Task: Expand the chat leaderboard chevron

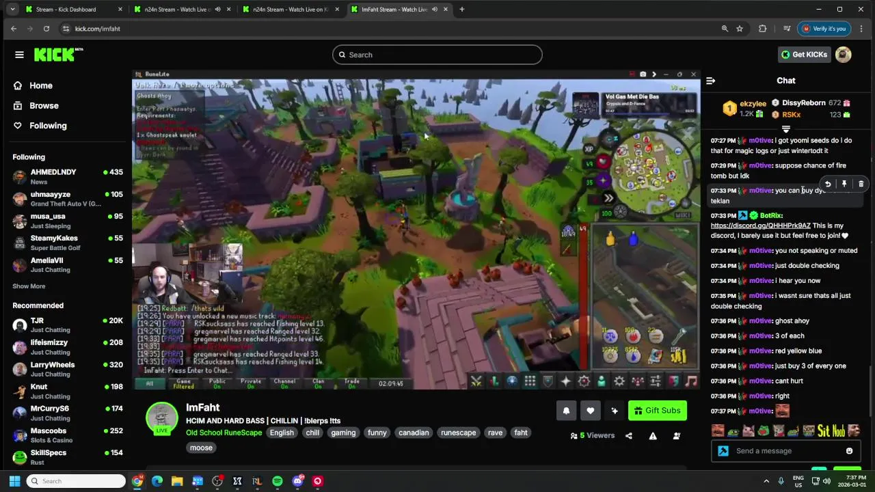Action: point(786,129)
